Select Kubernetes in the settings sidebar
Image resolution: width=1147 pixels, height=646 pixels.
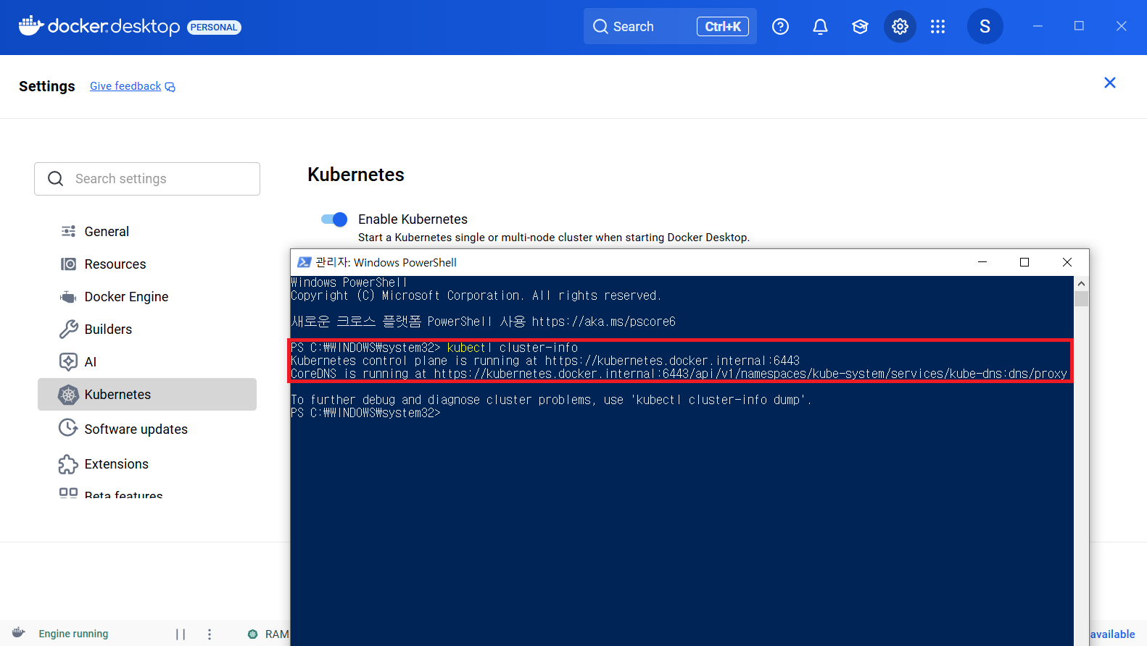click(x=147, y=395)
